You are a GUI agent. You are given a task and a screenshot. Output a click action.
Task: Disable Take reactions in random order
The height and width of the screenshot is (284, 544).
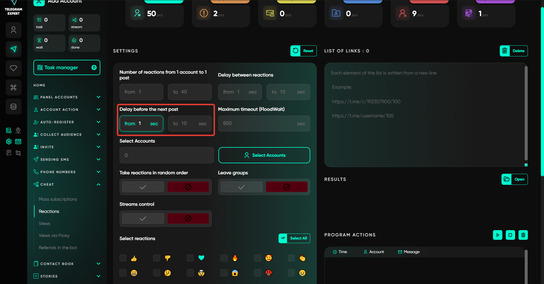[188, 187]
